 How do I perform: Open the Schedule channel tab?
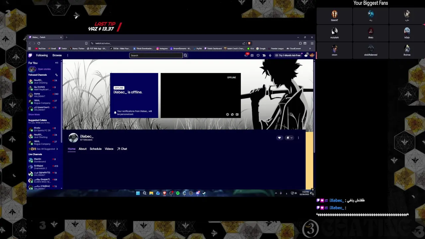96,149
